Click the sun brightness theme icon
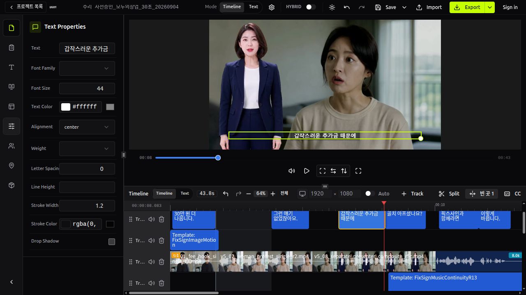The width and height of the screenshot is (526, 295). click(x=332, y=7)
